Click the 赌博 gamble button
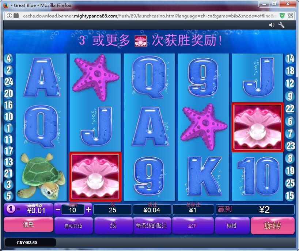Viewport: 299px width, 251px height. click(x=232, y=225)
